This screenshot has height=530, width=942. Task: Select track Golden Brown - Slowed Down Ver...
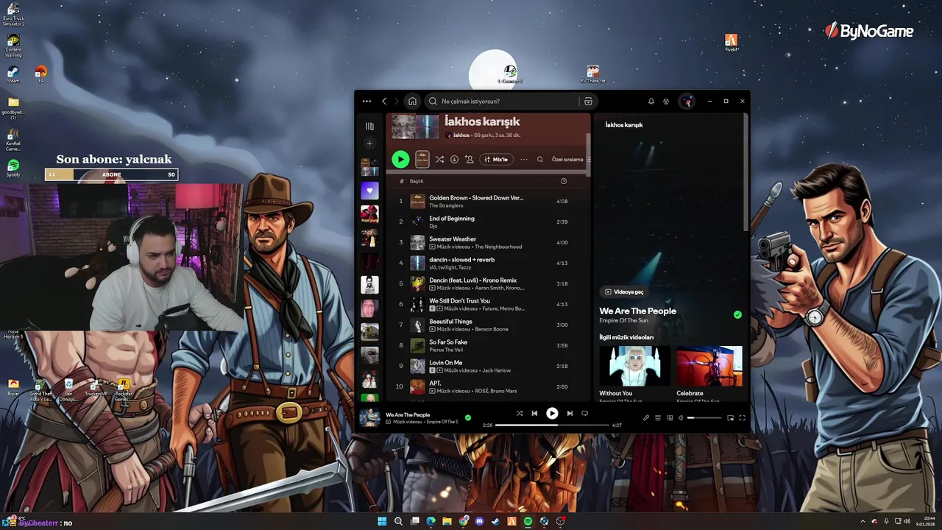pyautogui.click(x=488, y=201)
